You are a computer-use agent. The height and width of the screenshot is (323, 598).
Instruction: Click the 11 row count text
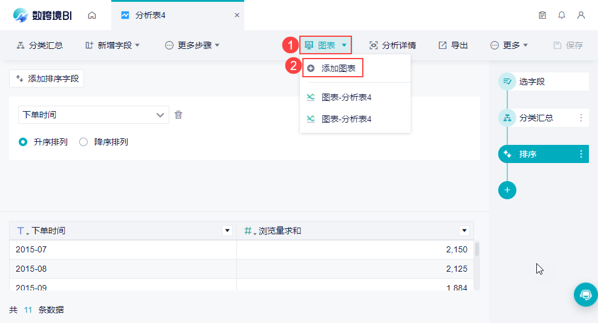[x=28, y=310]
